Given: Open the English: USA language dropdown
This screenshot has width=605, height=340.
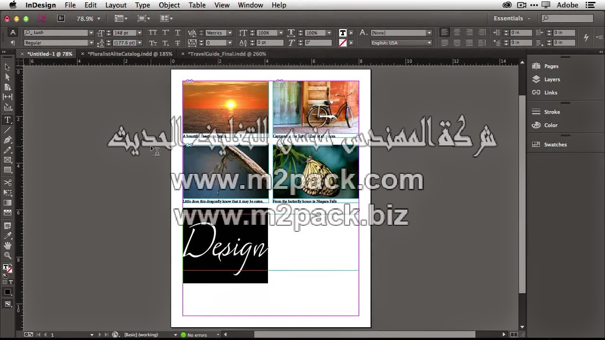Looking at the screenshot, I should click(429, 42).
